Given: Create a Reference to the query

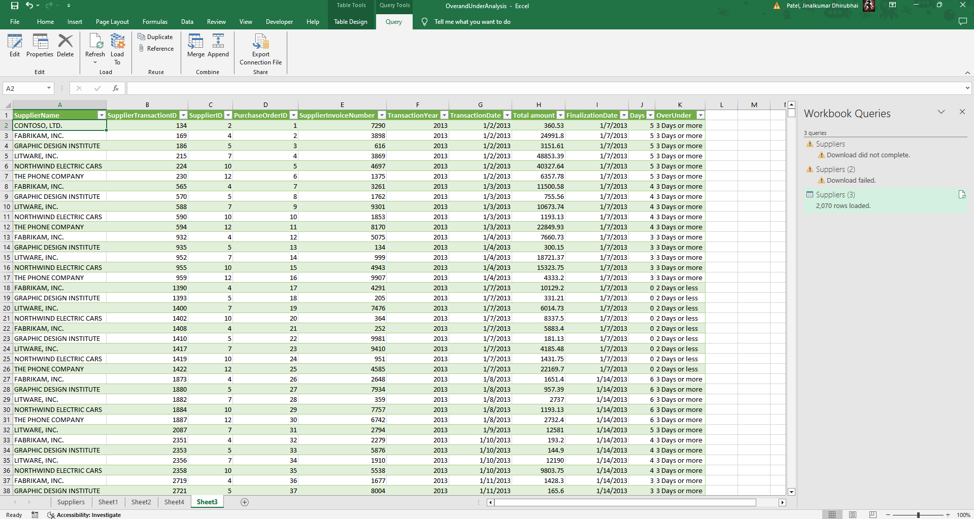Looking at the screenshot, I should pyautogui.click(x=156, y=49).
